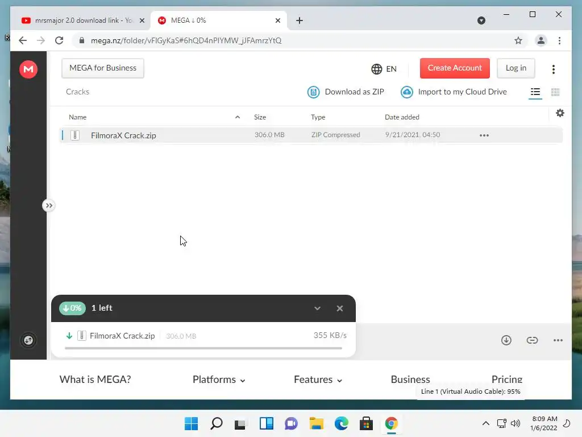
Task: Open the taskbar clock showing 8:09 AM
Action: pos(544,423)
